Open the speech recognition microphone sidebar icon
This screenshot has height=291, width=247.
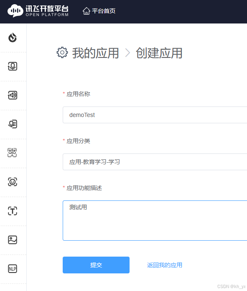[13, 66]
